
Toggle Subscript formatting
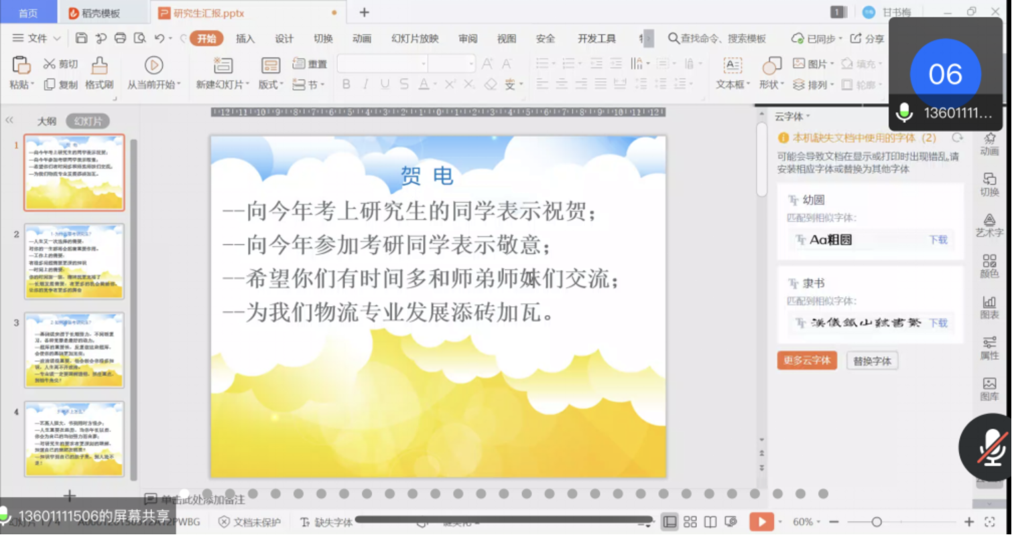(x=469, y=84)
